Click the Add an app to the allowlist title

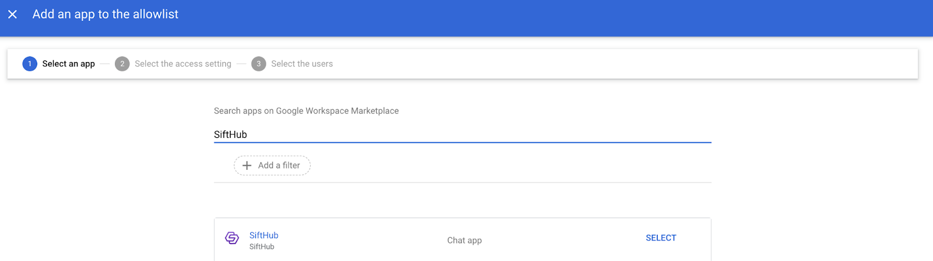click(x=106, y=14)
